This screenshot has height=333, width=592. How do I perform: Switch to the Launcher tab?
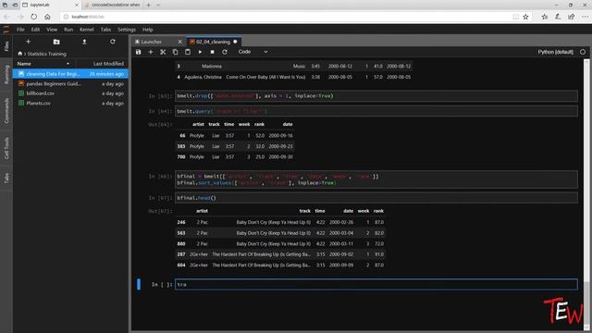154,42
